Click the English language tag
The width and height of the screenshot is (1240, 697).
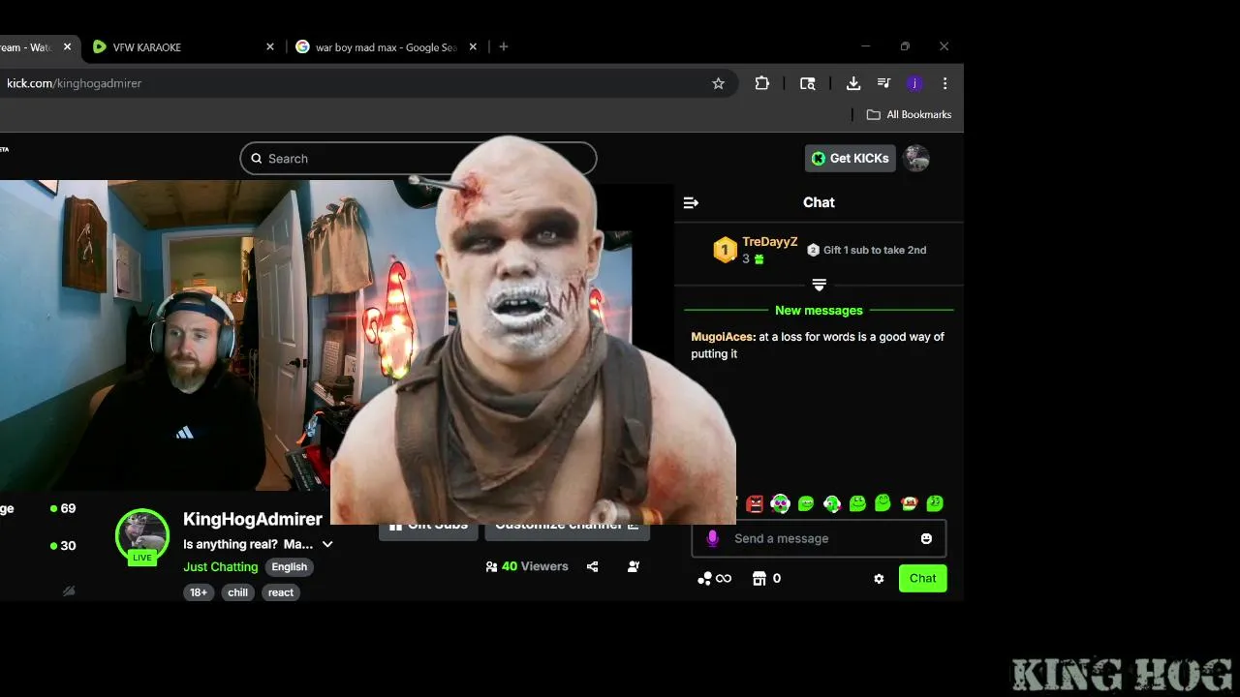tap(290, 567)
